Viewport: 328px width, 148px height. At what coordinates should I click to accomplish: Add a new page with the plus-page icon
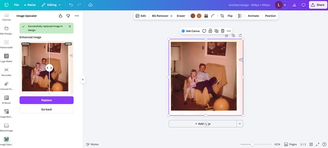(x=241, y=36)
